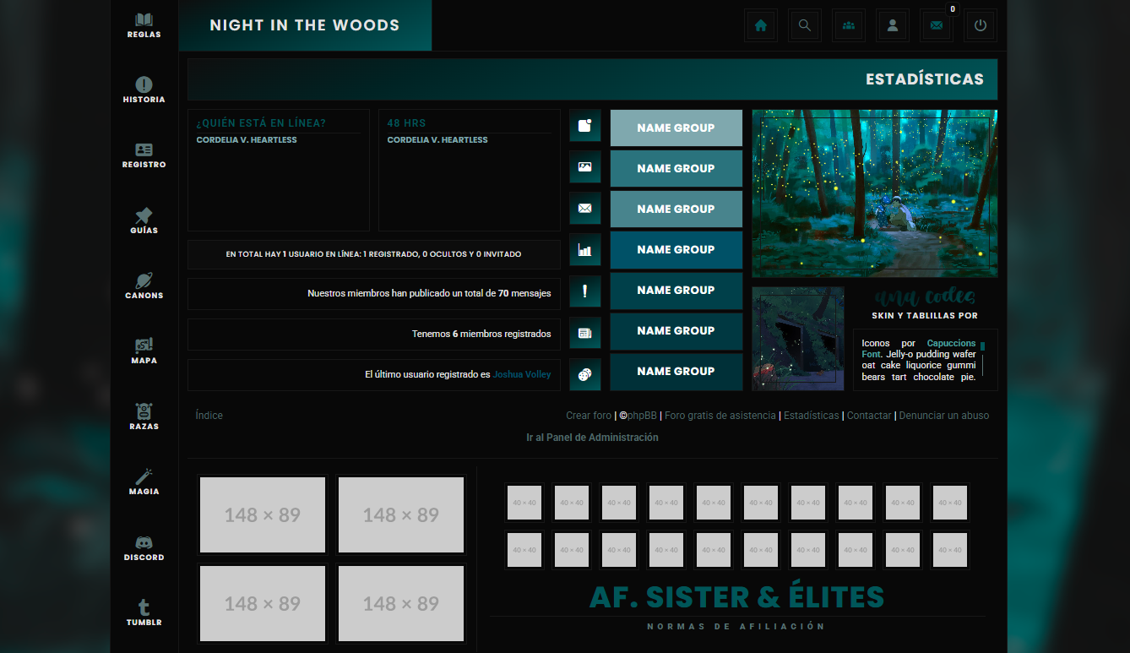This screenshot has height=653, width=1130.
Task: Click the bar chart group icon
Action: (585, 250)
